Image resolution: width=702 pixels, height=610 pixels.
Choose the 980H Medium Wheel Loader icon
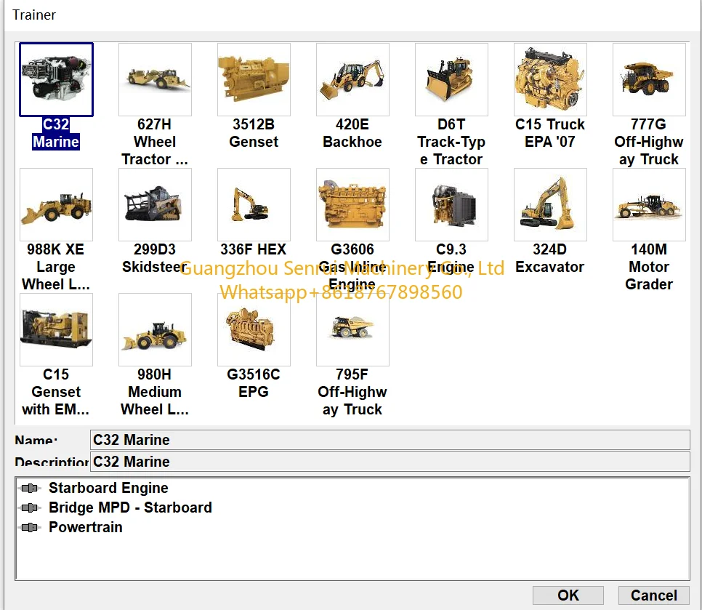tap(155, 329)
